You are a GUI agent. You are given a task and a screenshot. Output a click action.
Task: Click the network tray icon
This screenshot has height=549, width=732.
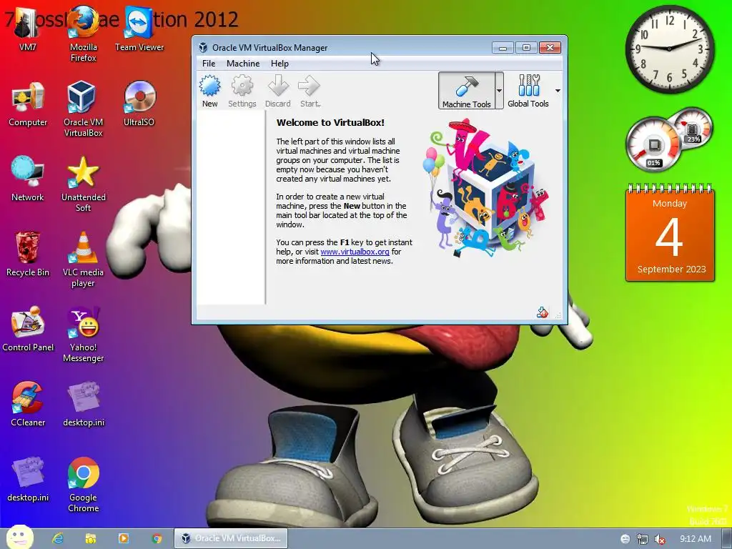point(643,539)
